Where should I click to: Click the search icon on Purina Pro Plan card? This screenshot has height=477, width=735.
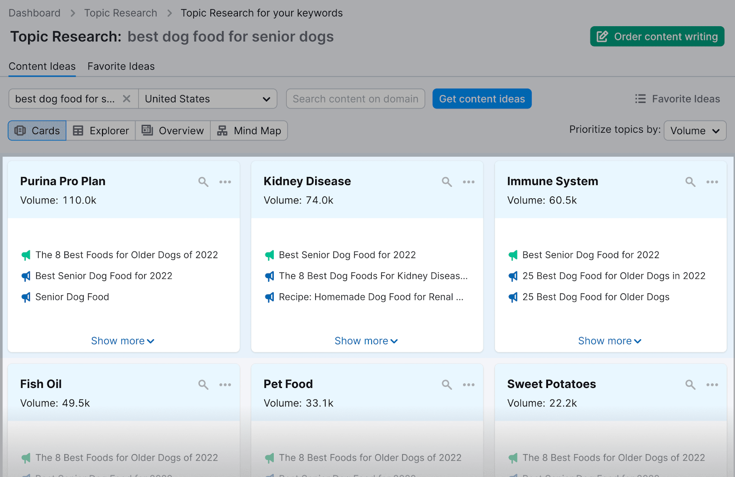click(x=203, y=182)
